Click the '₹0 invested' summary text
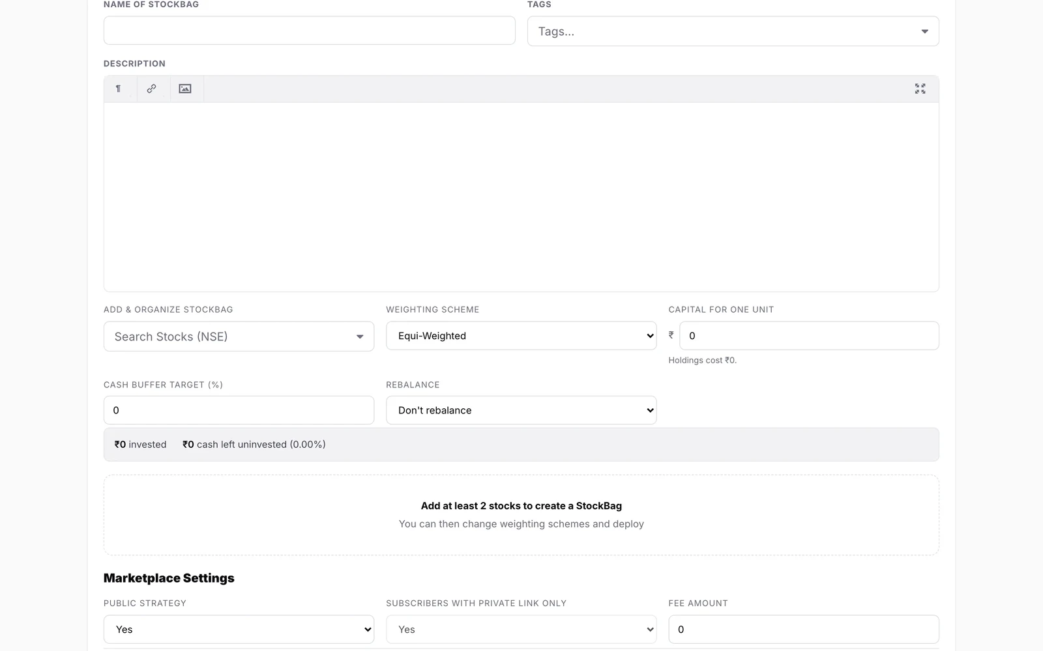The width and height of the screenshot is (1043, 651). click(140, 445)
